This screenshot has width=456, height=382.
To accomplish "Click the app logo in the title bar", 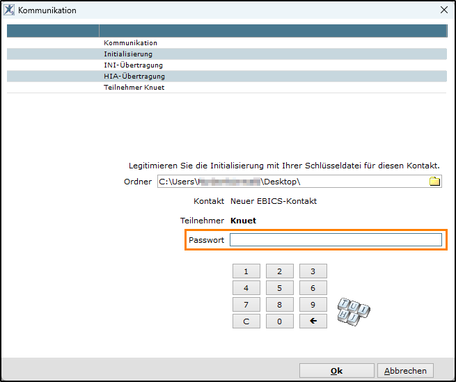I will click(9, 10).
